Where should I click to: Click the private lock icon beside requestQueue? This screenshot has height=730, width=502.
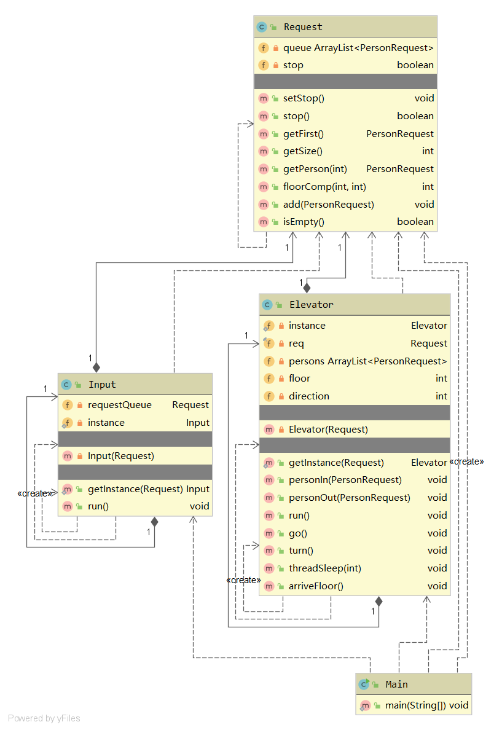[80, 405]
